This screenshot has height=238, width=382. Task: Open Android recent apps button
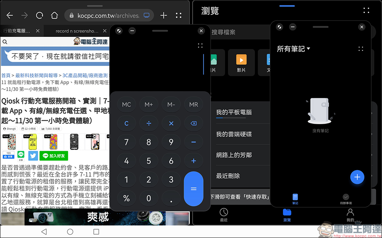coord(96,232)
